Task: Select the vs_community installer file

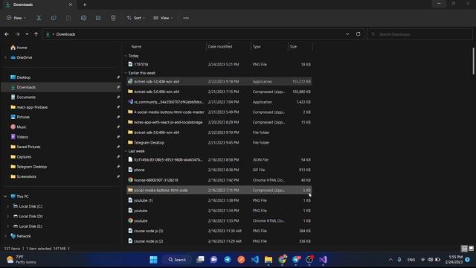Action: tap(219, 102)
